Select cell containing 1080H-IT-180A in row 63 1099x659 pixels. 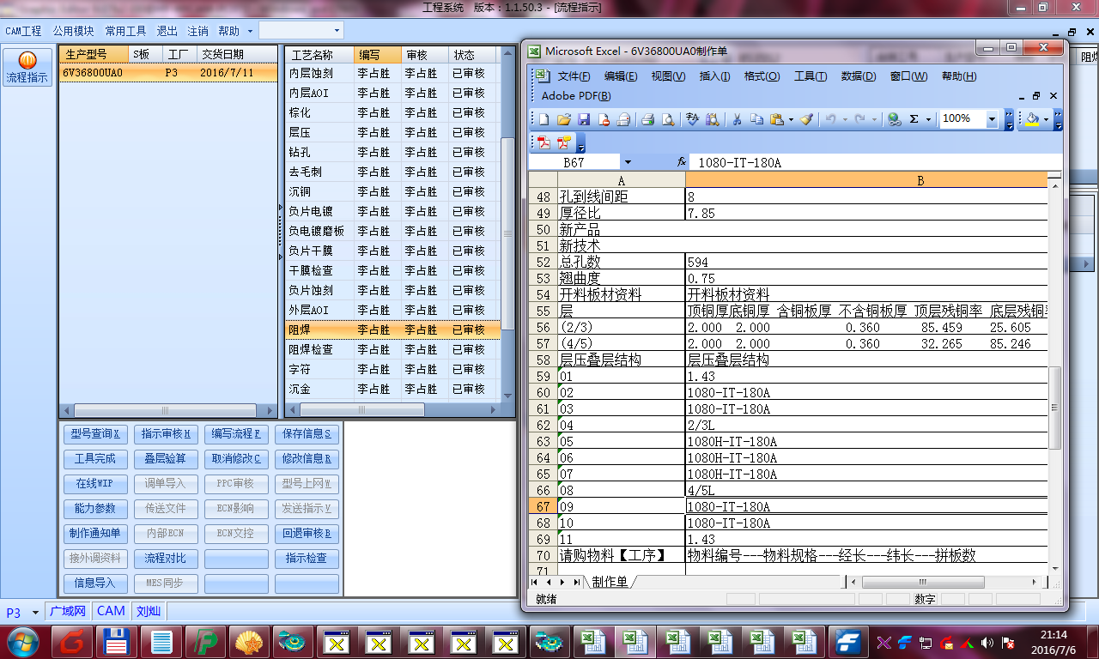pyautogui.click(x=866, y=441)
